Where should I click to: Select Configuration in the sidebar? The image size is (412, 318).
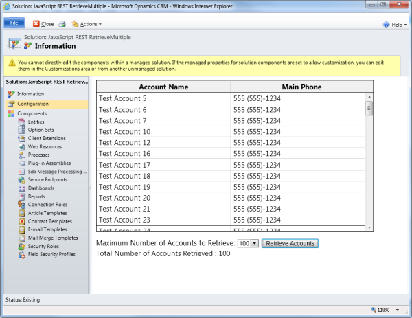click(x=32, y=104)
